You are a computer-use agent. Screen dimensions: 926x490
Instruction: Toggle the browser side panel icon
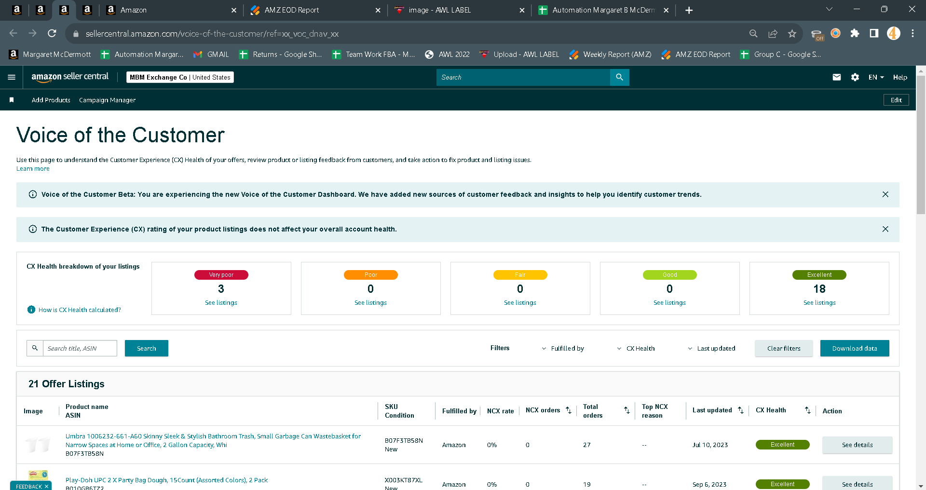874,33
